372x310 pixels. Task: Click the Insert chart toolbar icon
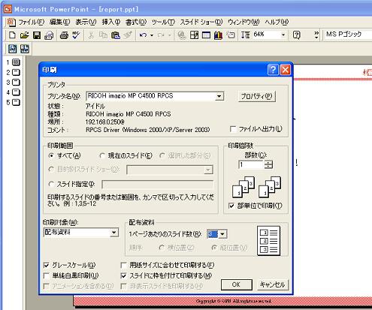point(218,35)
